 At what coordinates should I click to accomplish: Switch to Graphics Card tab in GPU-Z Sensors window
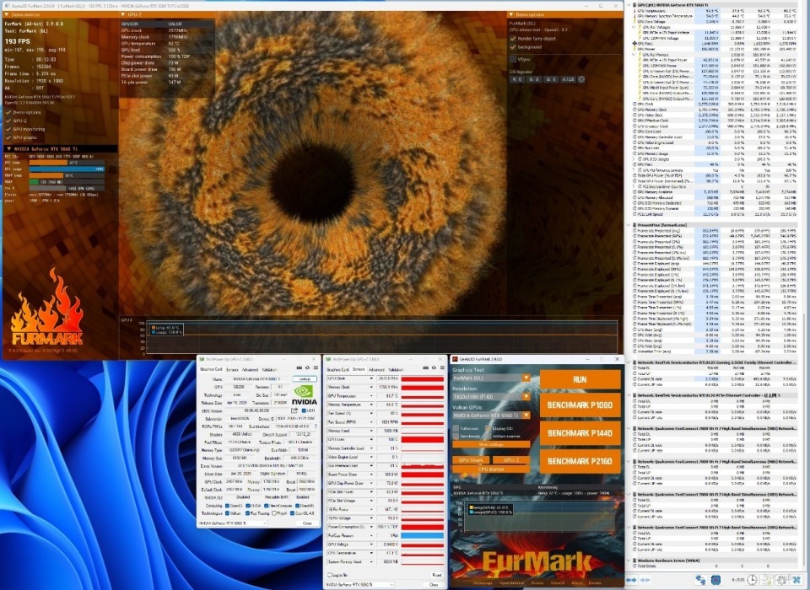click(337, 369)
